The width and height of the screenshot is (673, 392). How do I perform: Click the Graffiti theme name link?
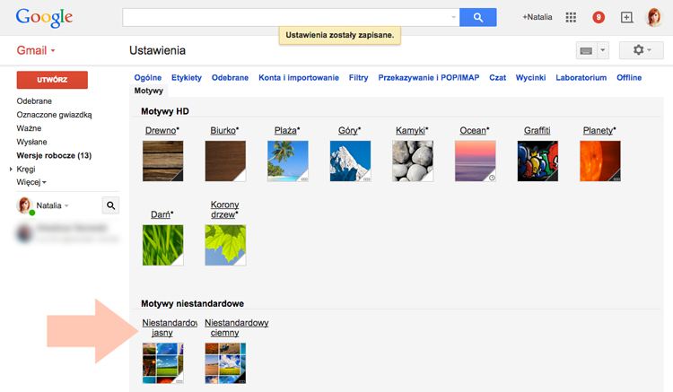coord(537,130)
